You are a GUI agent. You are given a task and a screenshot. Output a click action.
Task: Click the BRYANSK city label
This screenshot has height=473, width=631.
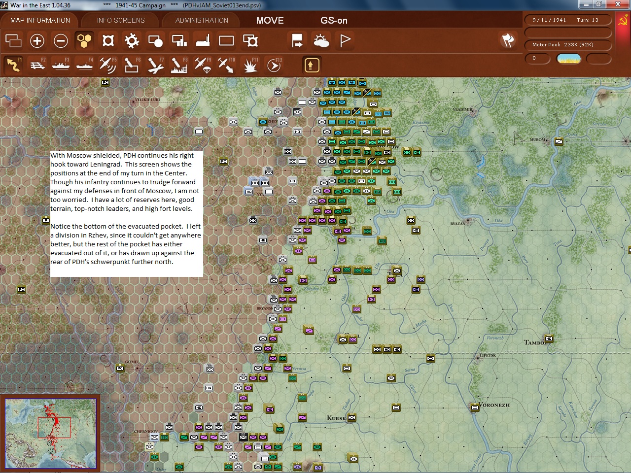(265, 308)
